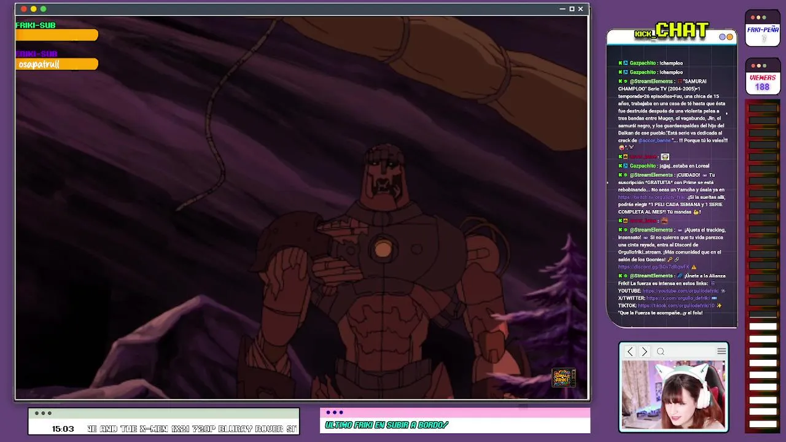
Task: Click the 15:03 clock display
Action: click(x=63, y=428)
